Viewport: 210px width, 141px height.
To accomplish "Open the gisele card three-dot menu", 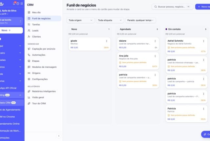I will (107, 41).
